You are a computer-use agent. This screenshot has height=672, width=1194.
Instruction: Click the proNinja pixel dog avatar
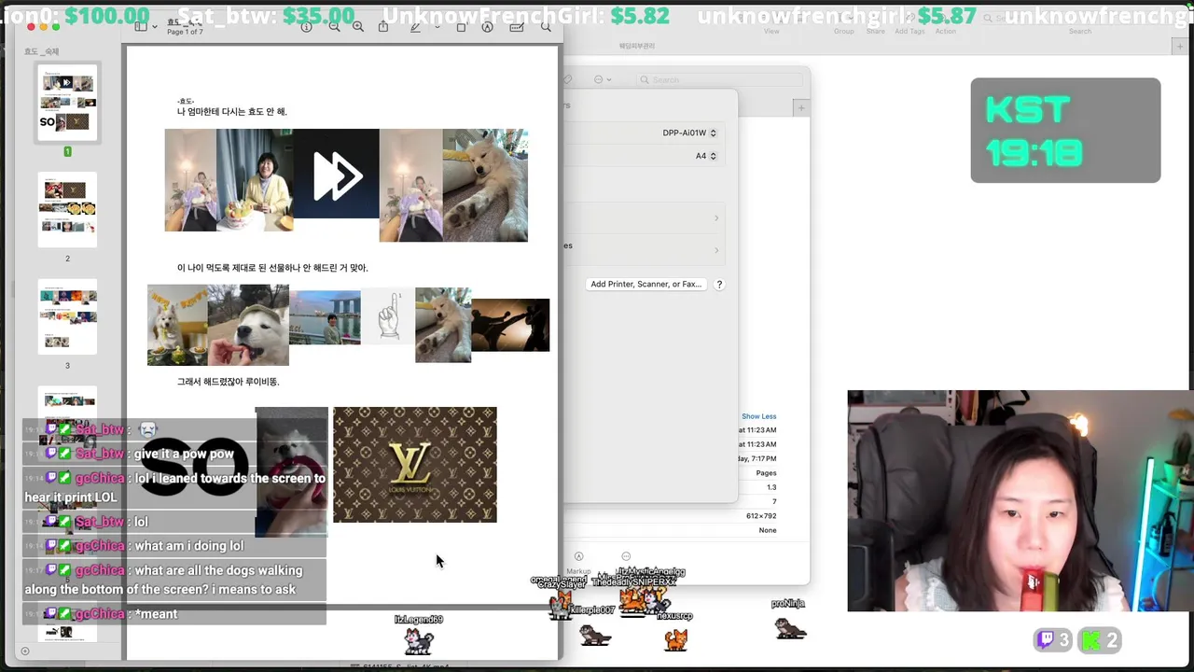[x=790, y=628]
